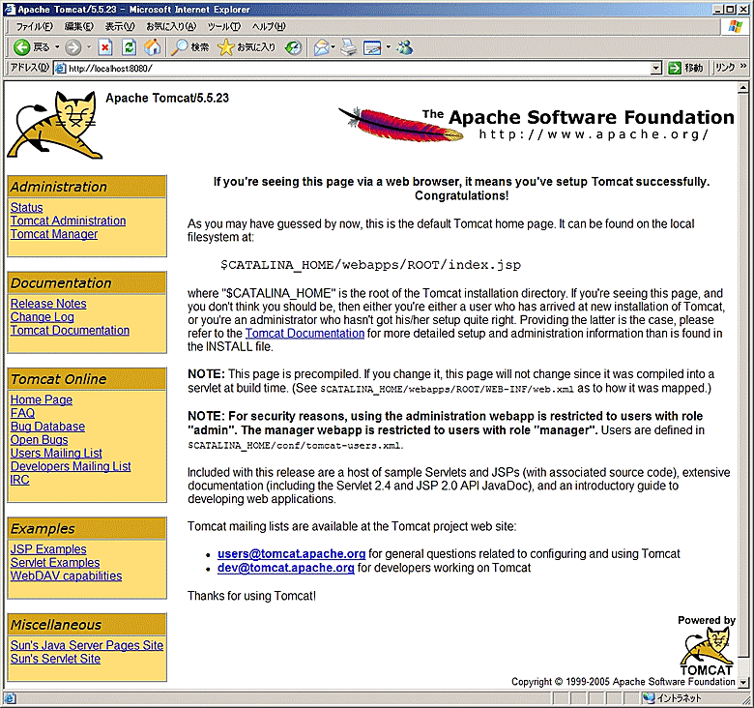Click the Mail envelope icon
The height and width of the screenshot is (708, 754).
[x=321, y=47]
